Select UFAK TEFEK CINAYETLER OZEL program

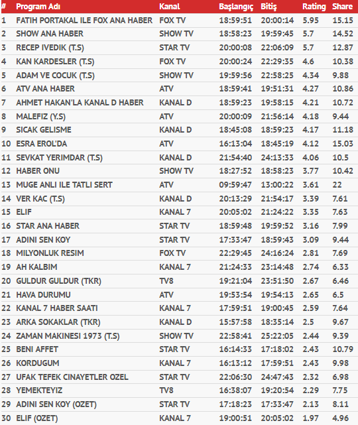[72, 377]
